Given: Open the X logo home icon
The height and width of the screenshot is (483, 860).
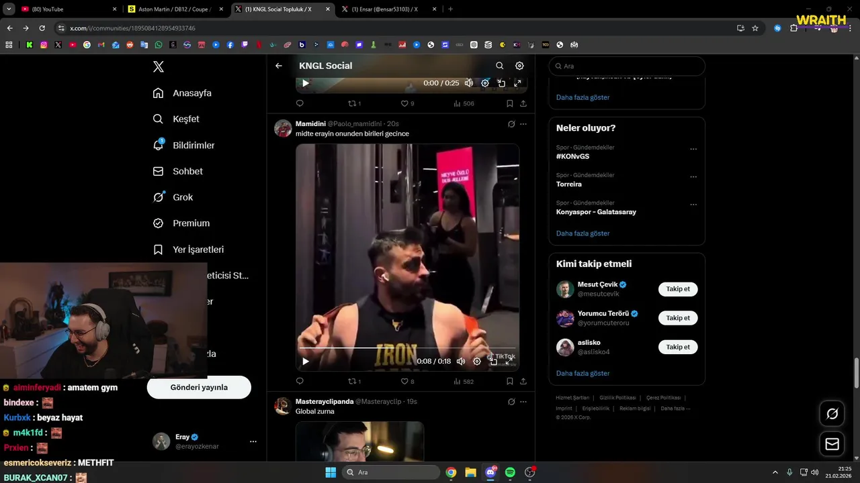Looking at the screenshot, I should point(159,66).
